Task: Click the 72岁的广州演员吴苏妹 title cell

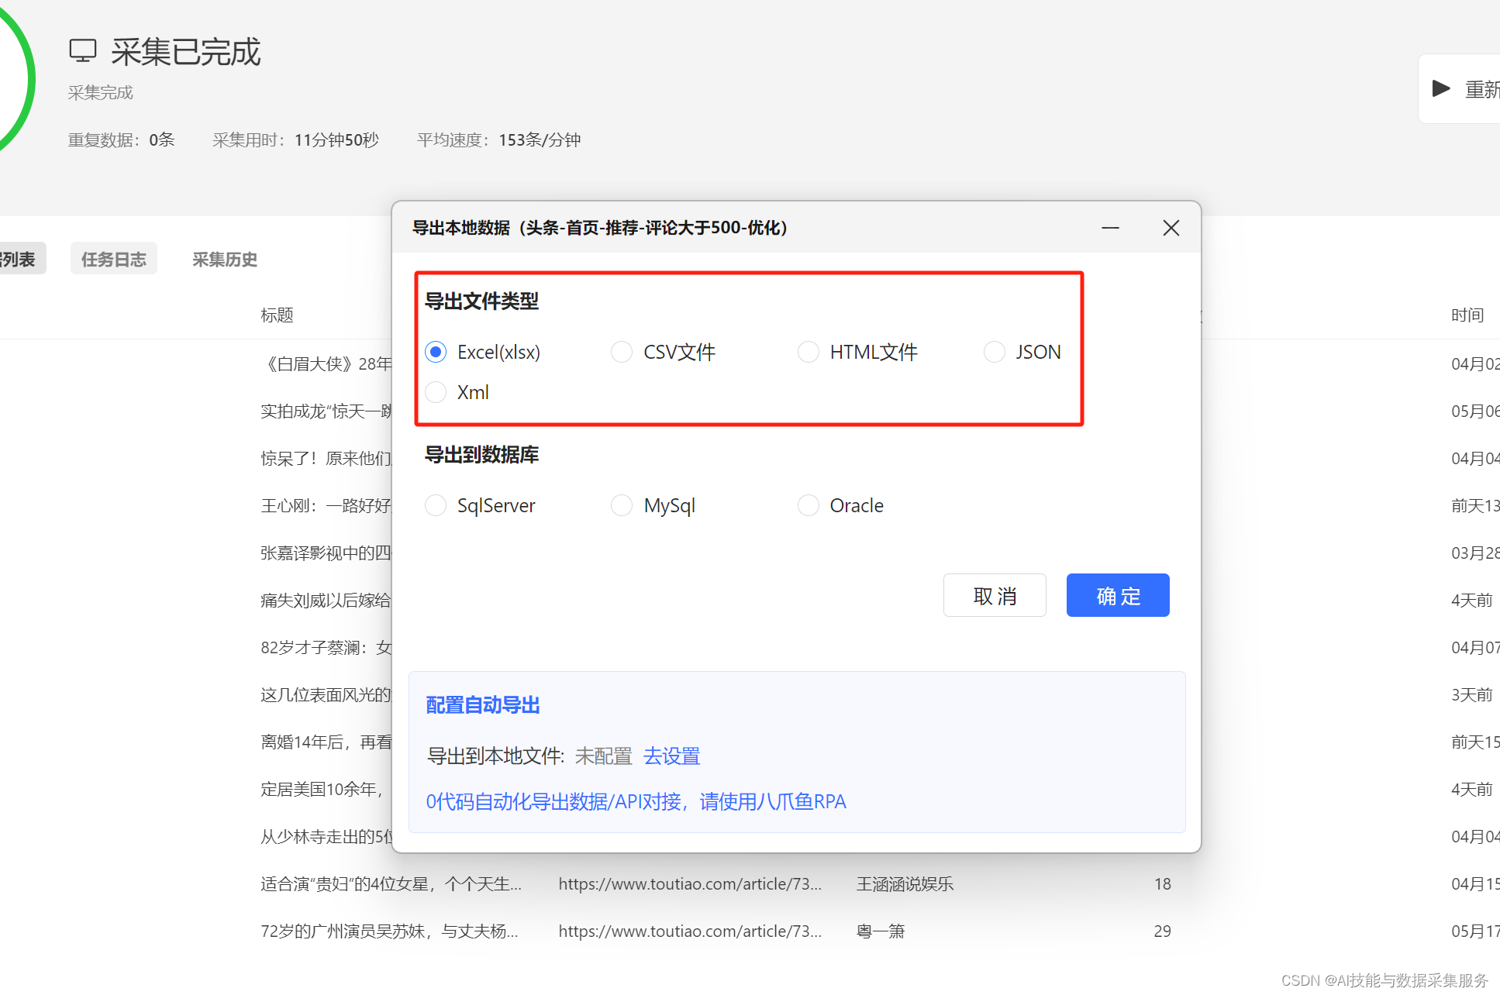Action: click(389, 931)
